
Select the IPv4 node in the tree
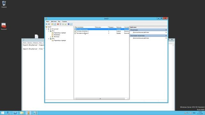tap(53, 31)
